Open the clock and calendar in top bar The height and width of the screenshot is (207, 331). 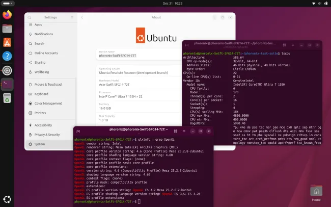[165, 3]
